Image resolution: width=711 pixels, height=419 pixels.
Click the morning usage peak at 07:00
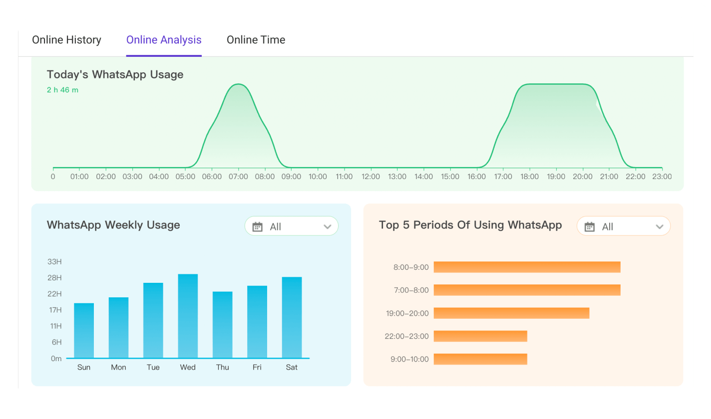pyautogui.click(x=239, y=85)
